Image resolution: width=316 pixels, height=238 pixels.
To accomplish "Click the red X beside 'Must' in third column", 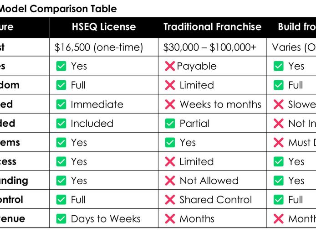I will pyautogui.click(x=279, y=143).
